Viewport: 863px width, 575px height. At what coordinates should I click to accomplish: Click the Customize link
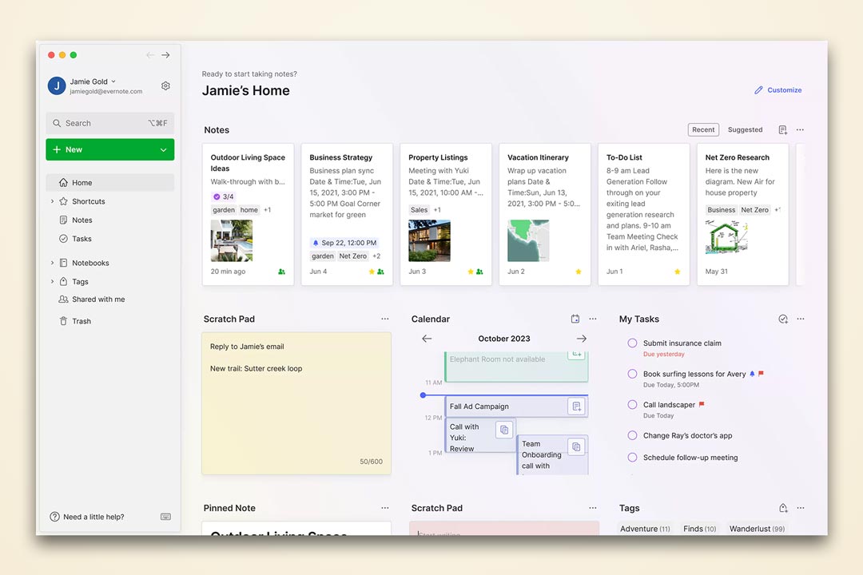point(778,90)
